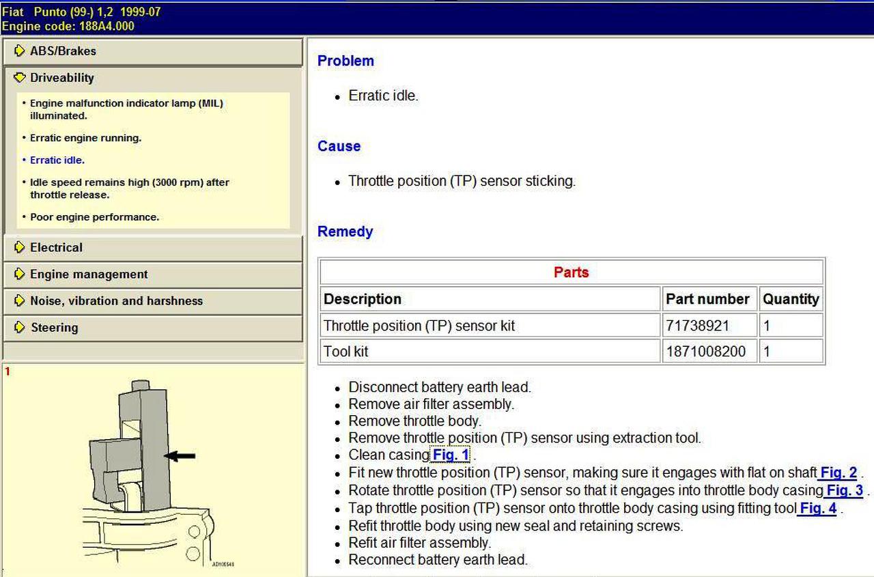Click 'Refit air filter assembly' step
874x577 pixels.
[420, 543]
